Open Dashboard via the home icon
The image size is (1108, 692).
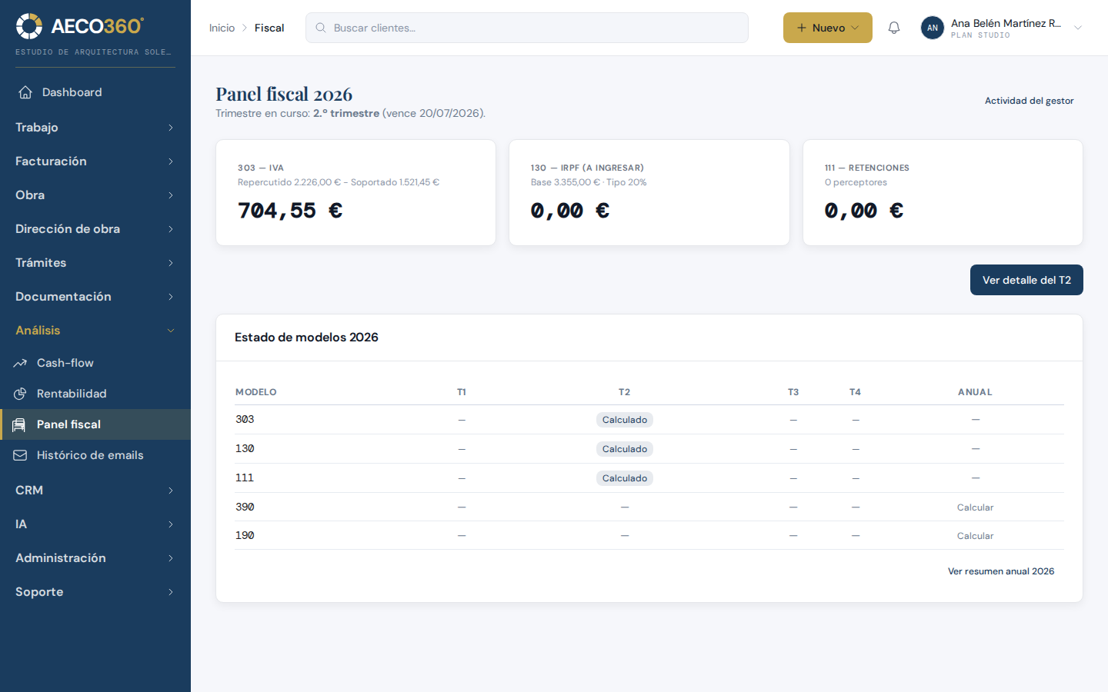click(25, 92)
